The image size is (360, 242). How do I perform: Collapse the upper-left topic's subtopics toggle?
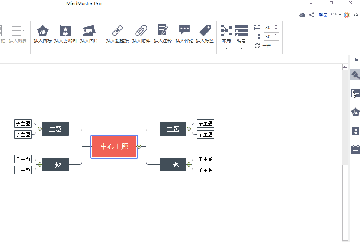39,129
